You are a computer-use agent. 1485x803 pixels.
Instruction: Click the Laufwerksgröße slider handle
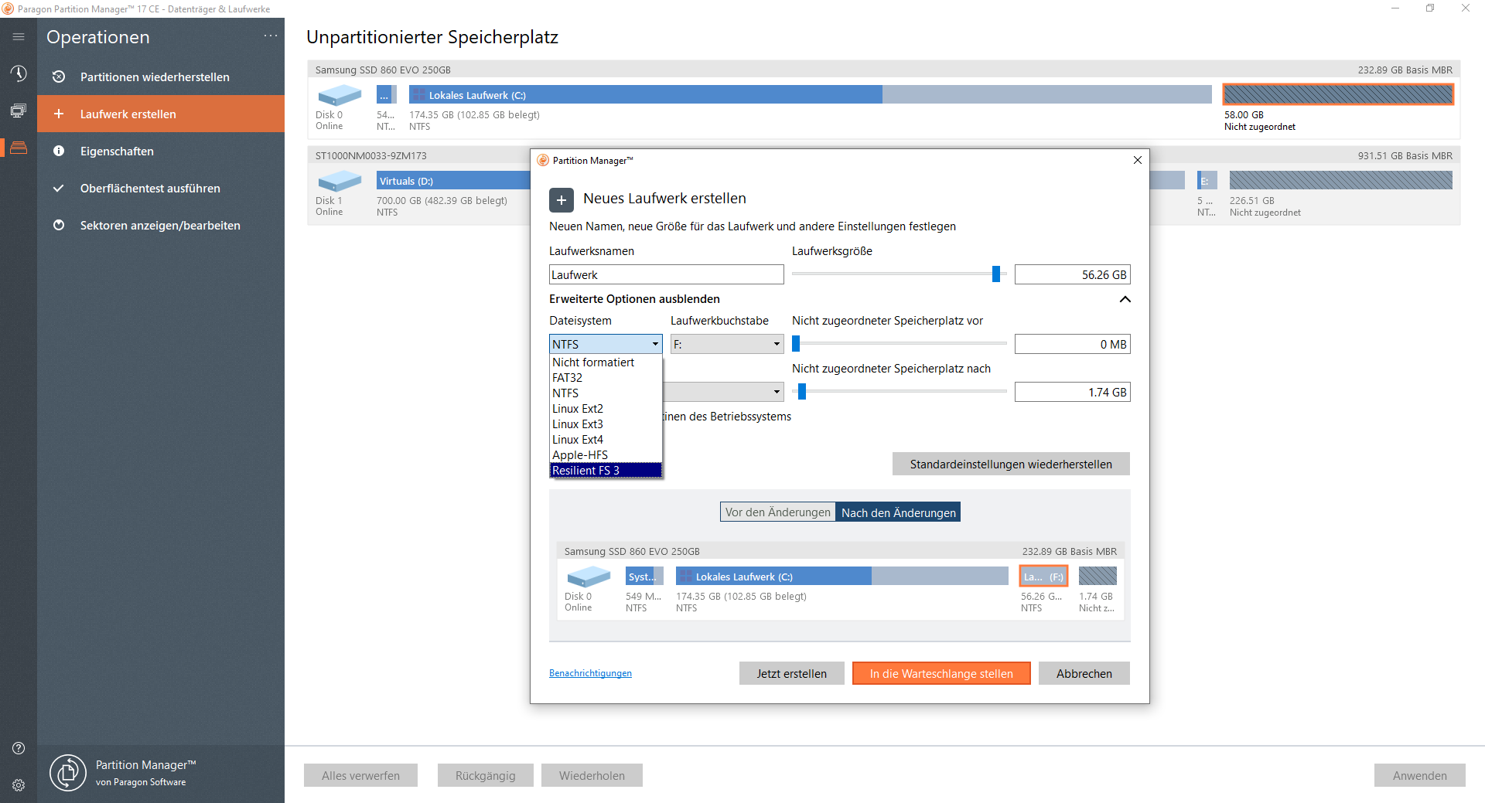[x=996, y=274]
